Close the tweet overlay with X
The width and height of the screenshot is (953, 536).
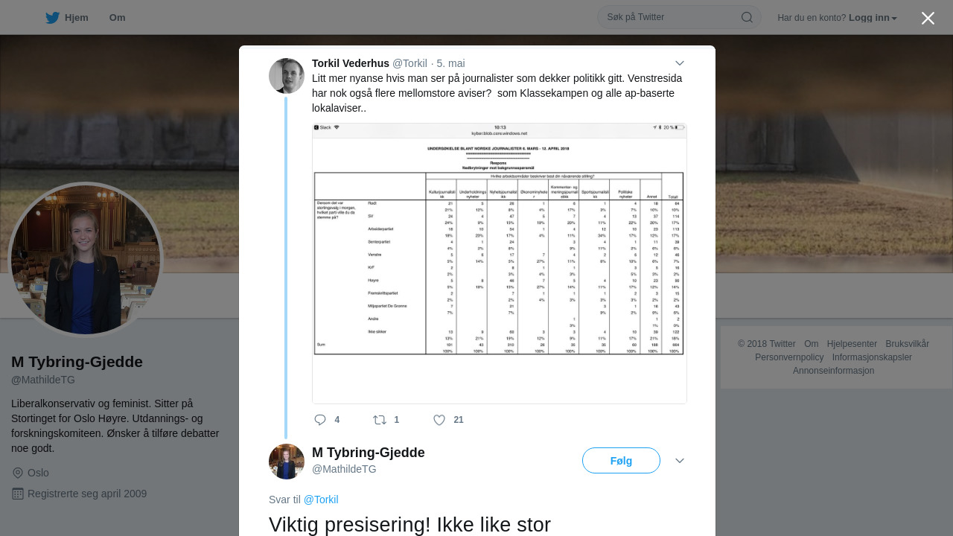[x=928, y=19]
